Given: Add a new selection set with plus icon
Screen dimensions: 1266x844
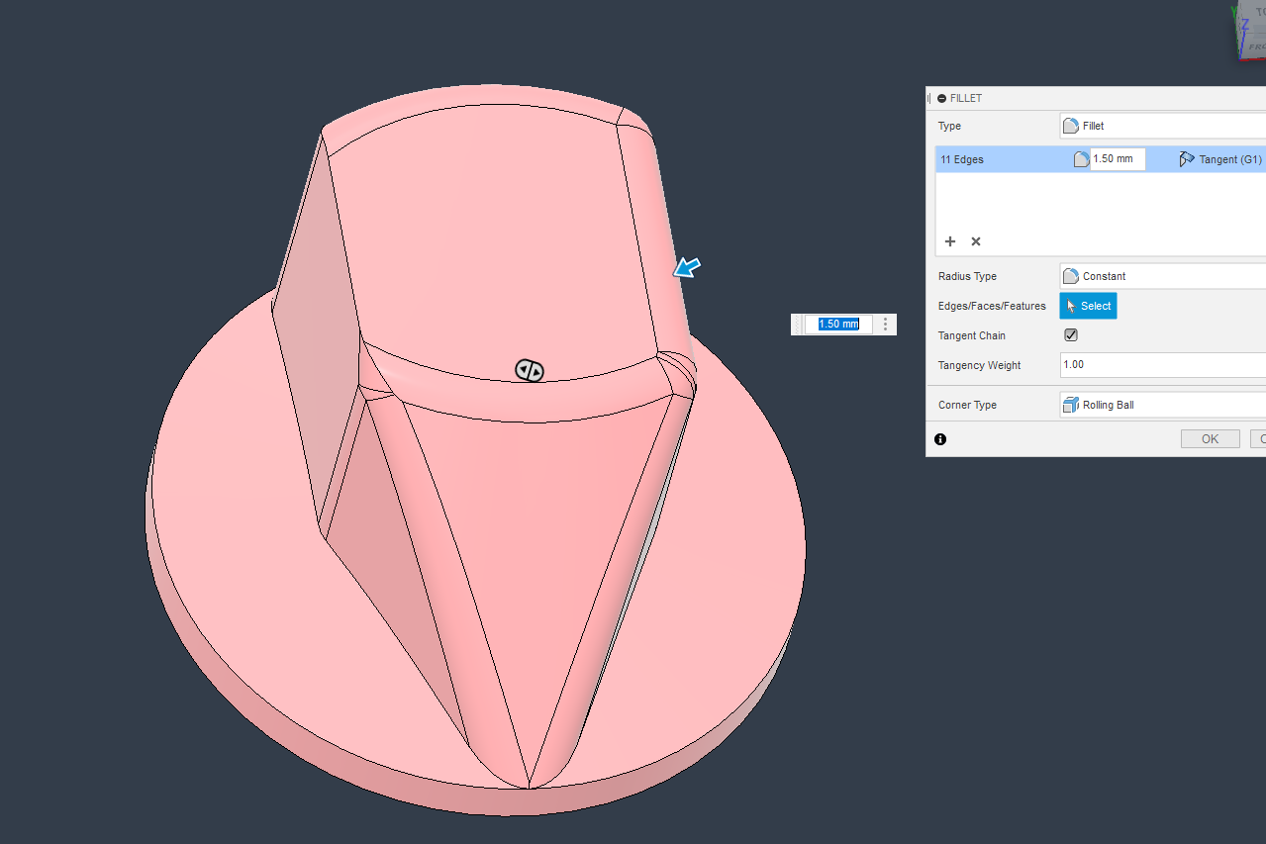Looking at the screenshot, I should (x=950, y=241).
